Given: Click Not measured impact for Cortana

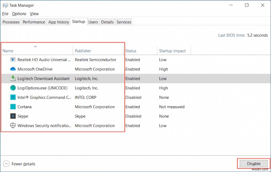Looking at the screenshot, I should (x=172, y=107).
